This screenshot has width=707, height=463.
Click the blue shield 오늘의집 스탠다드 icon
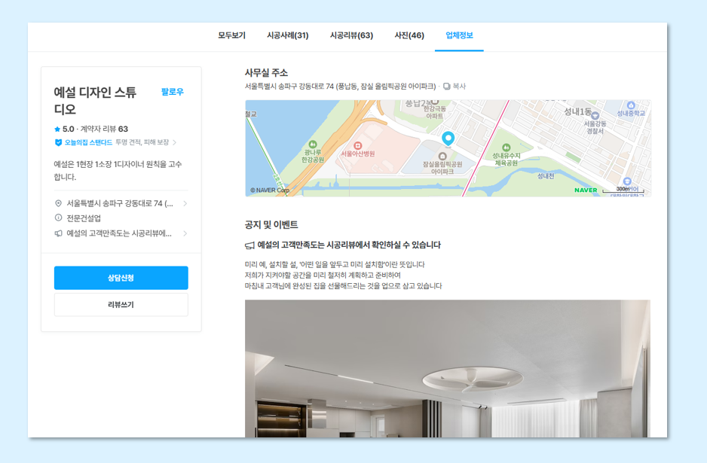[x=58, y=142]
